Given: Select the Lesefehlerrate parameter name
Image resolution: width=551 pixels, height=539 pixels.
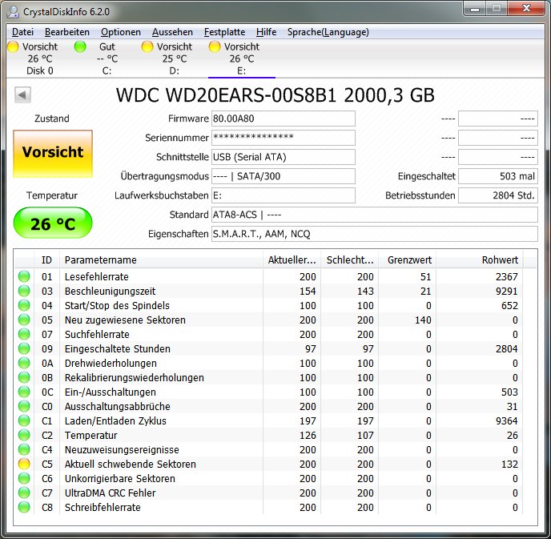Looking at the screenshot, I should point(97,277).
